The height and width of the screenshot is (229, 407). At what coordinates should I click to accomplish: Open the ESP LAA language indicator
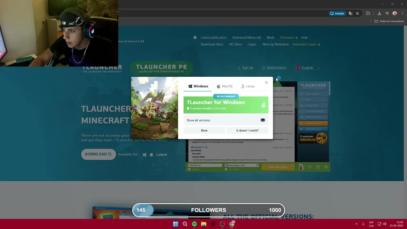click(x=371, y=224)
